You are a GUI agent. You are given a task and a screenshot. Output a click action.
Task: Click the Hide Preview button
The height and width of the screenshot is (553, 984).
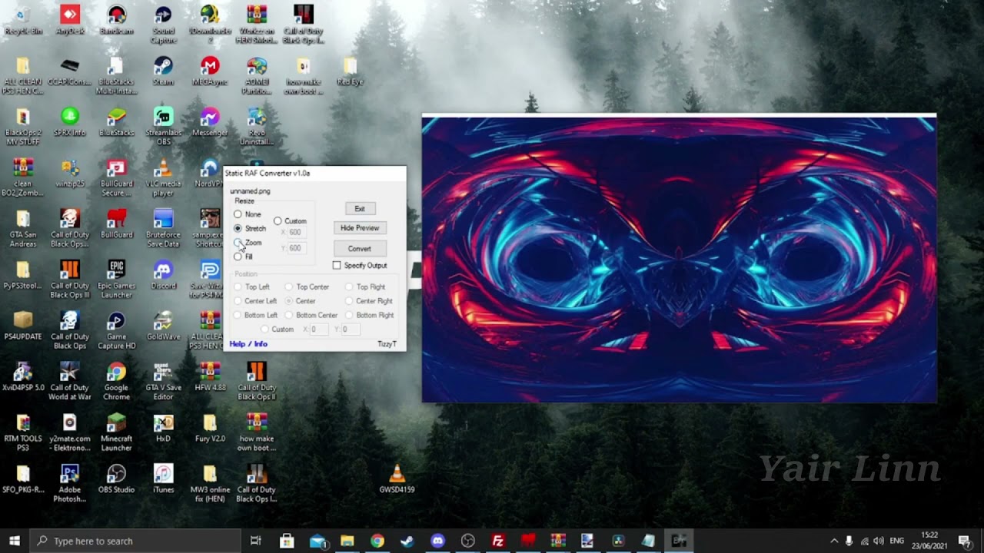[360, 228]
